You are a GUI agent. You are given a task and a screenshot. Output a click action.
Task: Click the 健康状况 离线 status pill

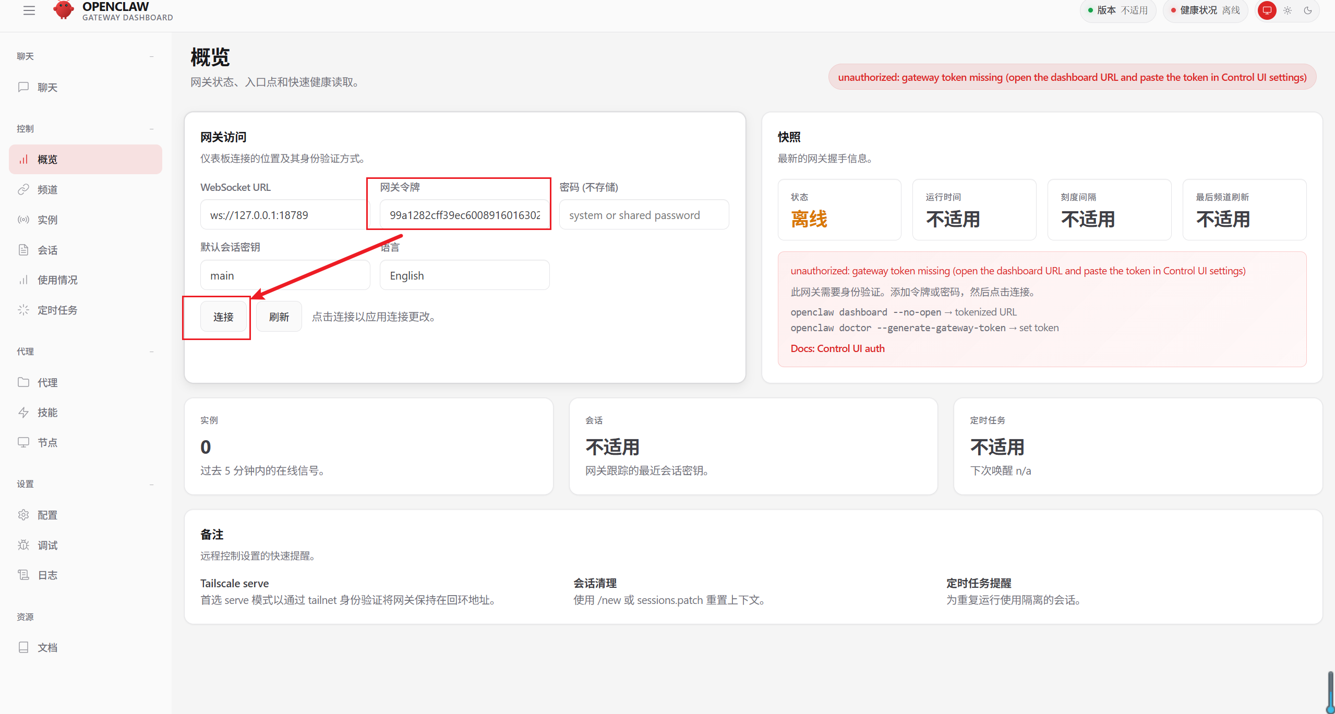coord(1205,10)
